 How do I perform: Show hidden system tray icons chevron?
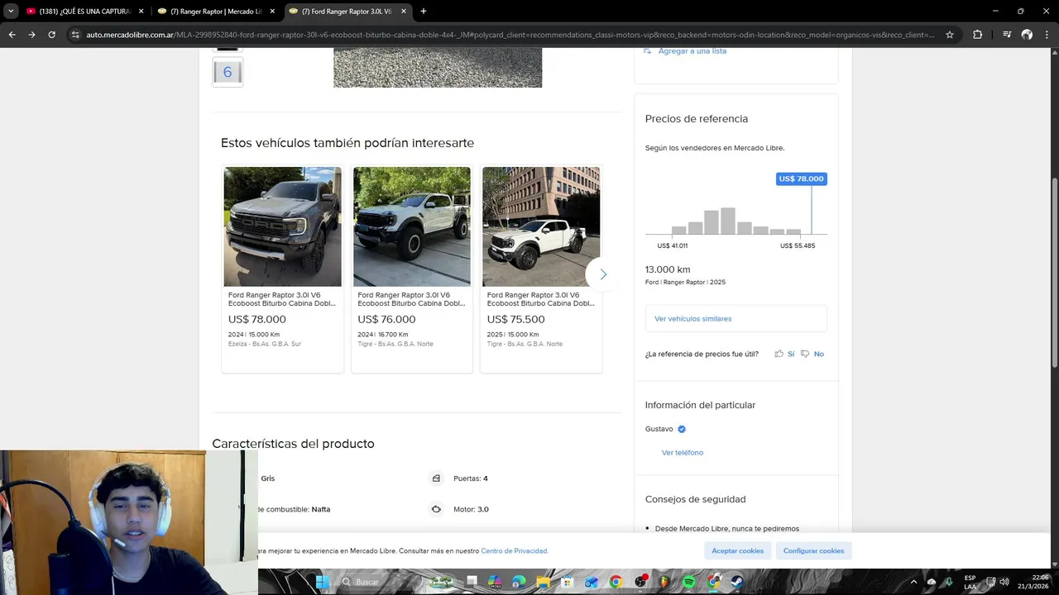pyautogui.click(x=913, y=582)
